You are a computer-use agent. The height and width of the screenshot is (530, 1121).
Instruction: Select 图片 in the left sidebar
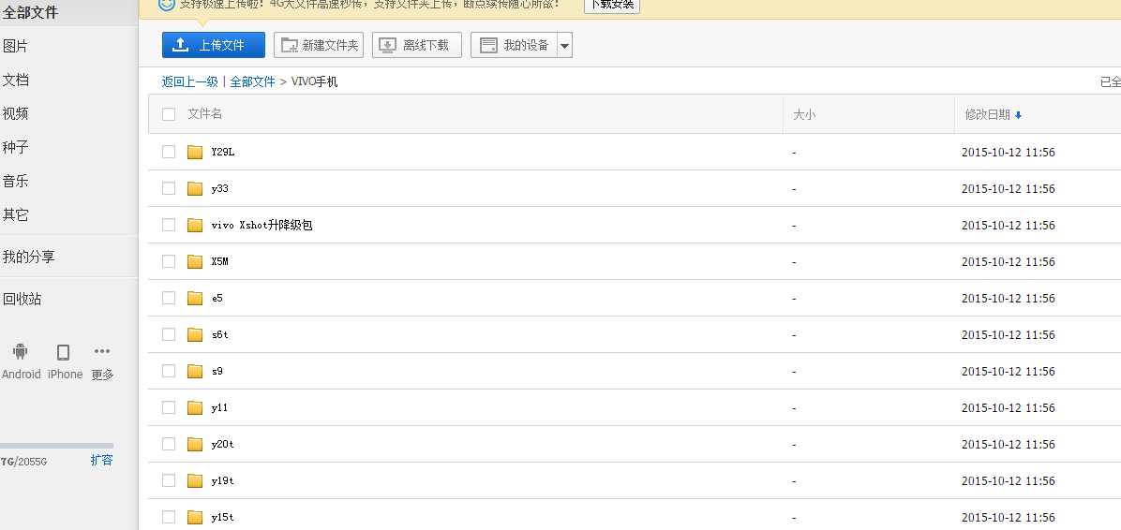[16, 46]
